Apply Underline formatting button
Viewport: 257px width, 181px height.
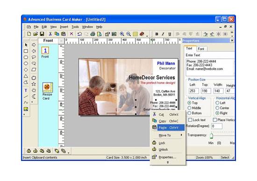pos(170,34)
